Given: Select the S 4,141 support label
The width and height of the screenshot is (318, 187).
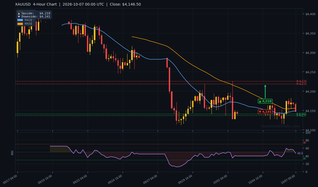Looking at the screenshot, I should tap(301, 114).
